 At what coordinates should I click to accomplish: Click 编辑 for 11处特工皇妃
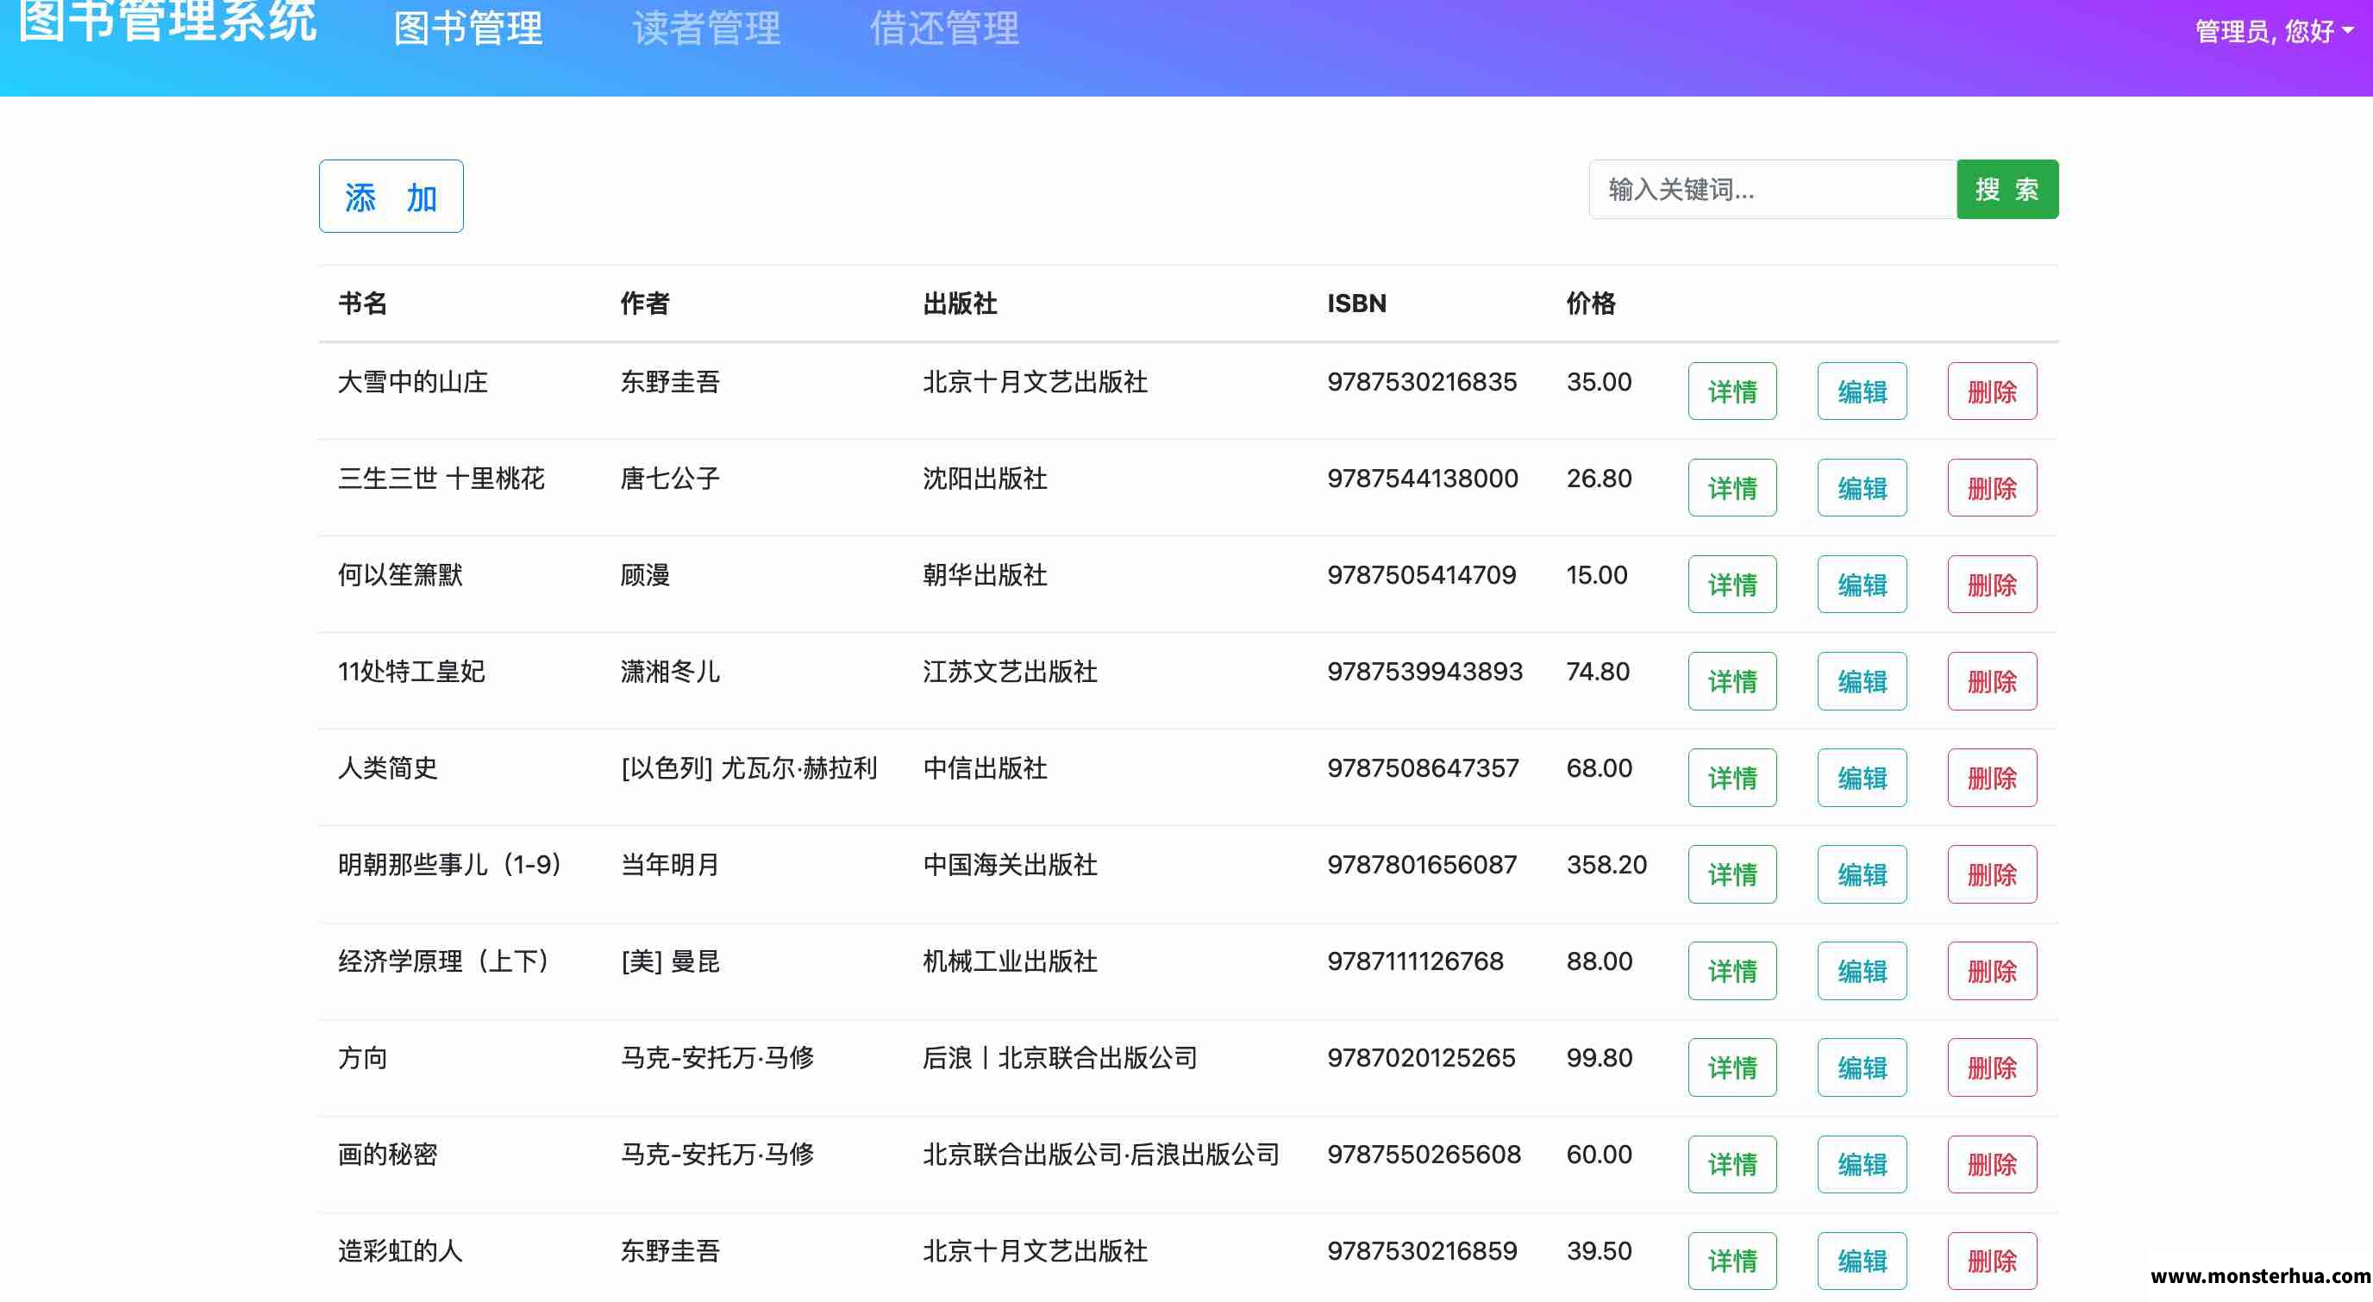coord(1863,682)
